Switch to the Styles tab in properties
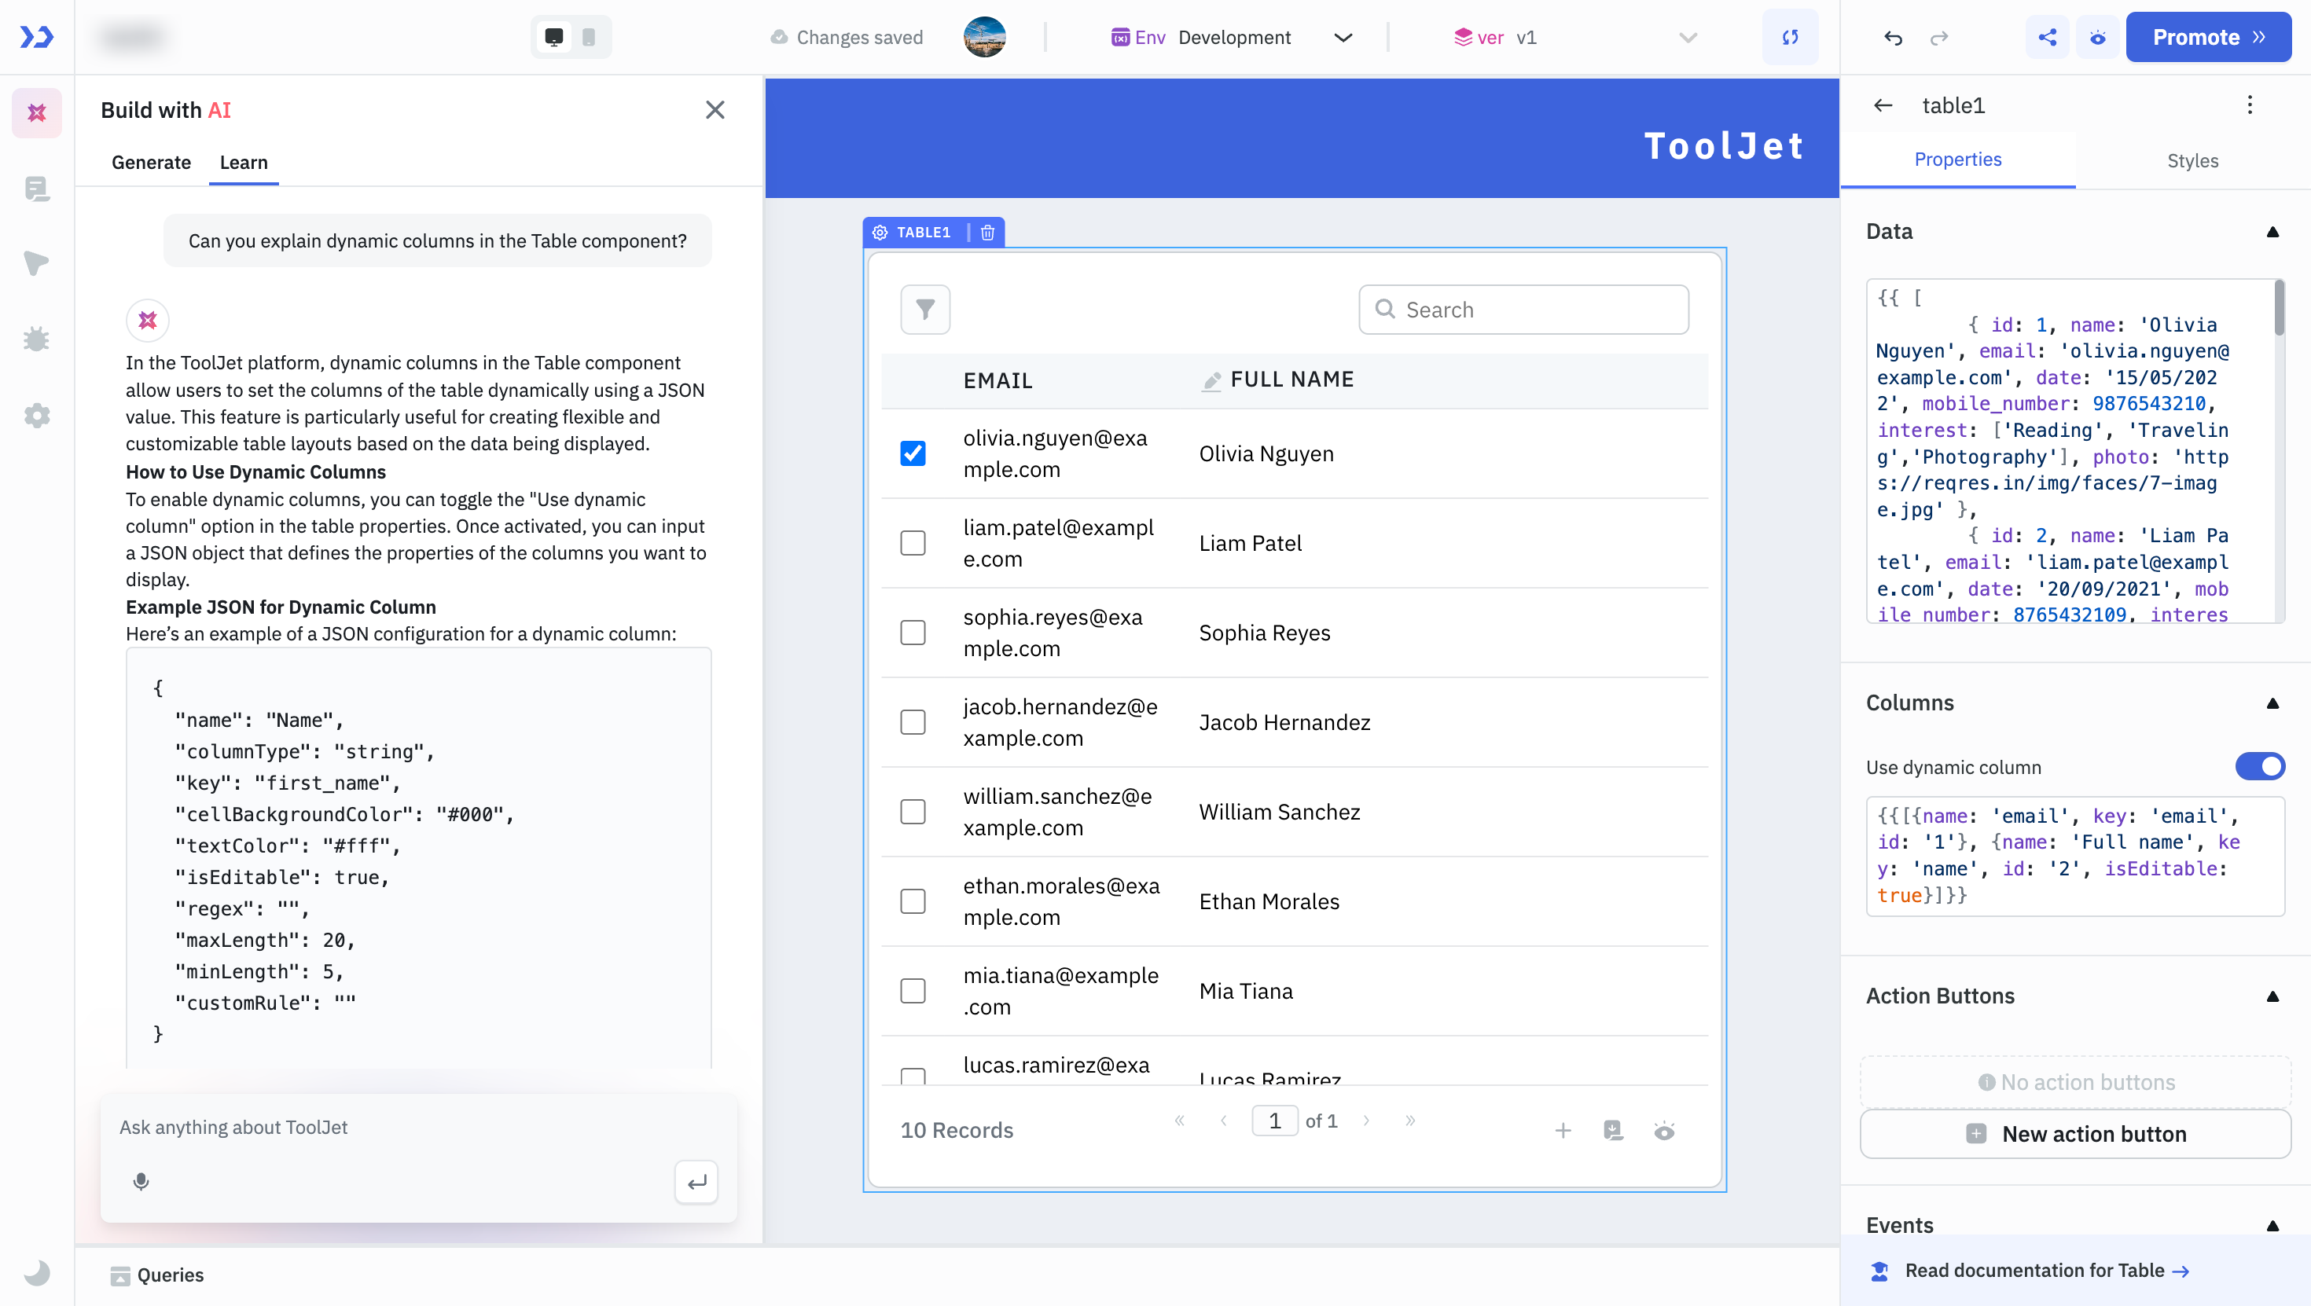The height and width of the screenshot is (1306, 2311). pyautogui.click(x=2194, y=160)
